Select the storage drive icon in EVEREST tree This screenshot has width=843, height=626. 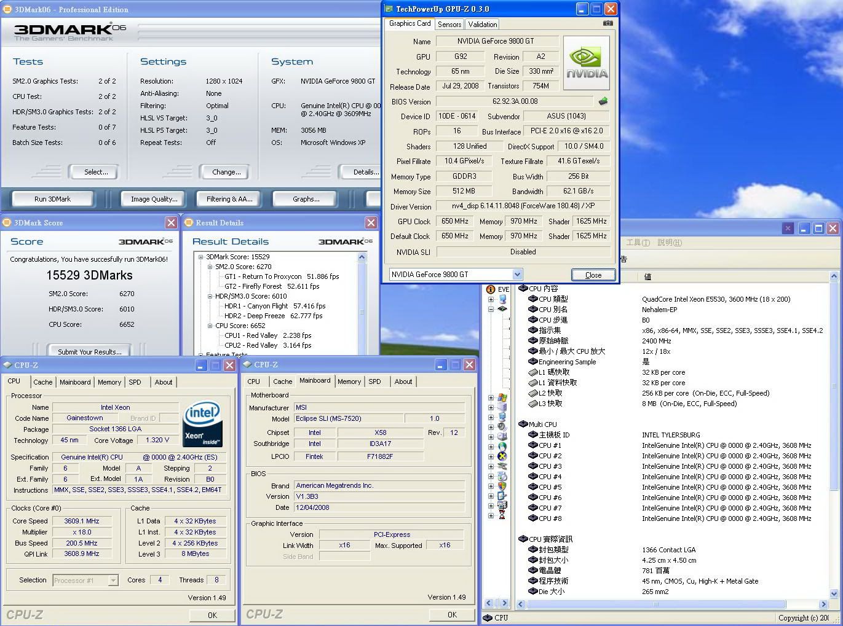click(502, 437)
